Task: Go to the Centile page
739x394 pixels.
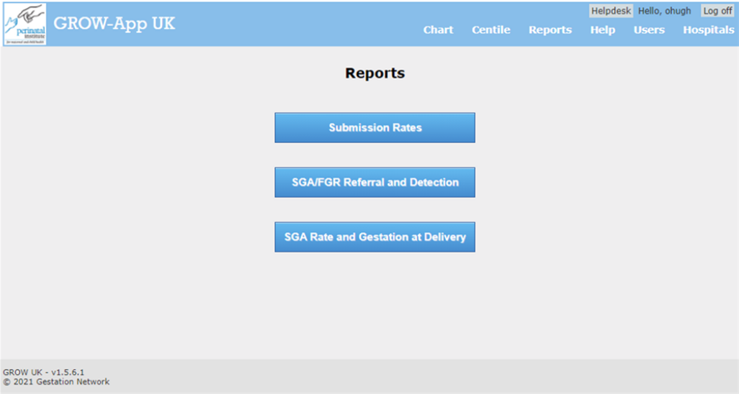Action: click(x=491, y=29)
